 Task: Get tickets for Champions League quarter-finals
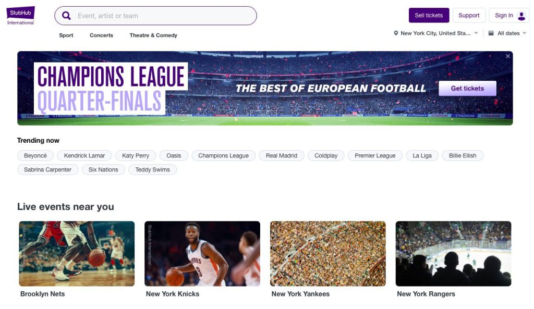(x=467, y=89)
